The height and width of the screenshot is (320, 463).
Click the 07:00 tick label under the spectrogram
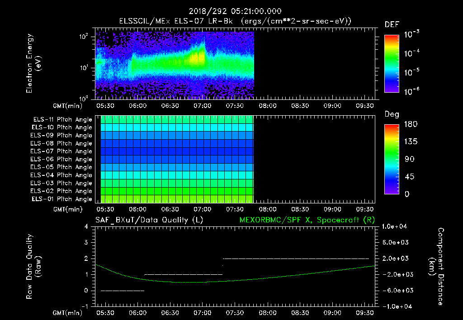tap(202, 106)
